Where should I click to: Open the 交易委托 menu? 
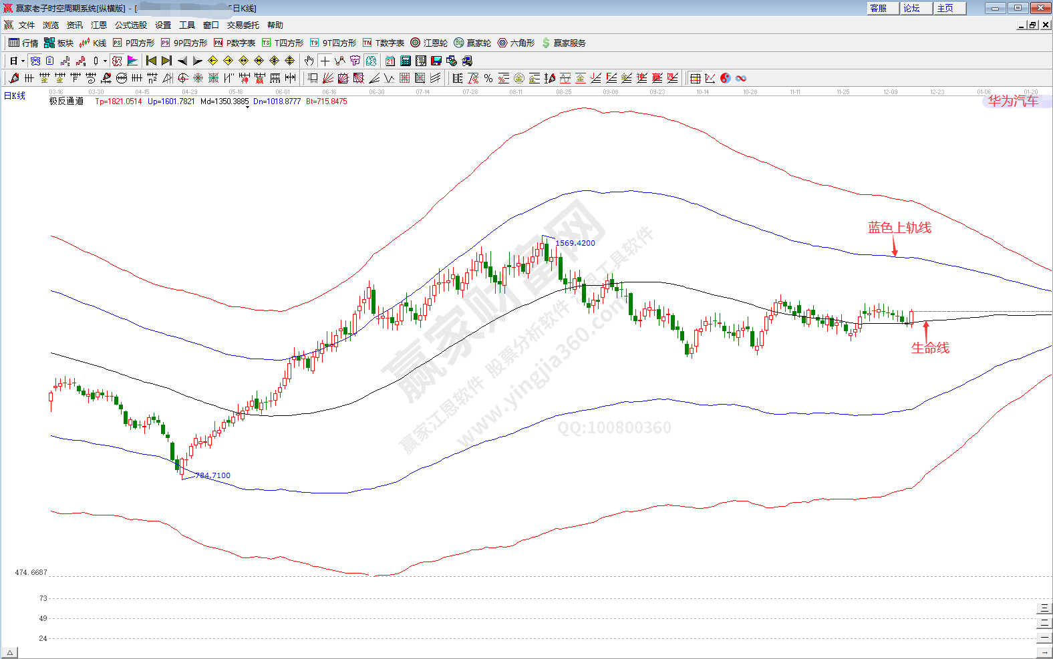[243, 25]
